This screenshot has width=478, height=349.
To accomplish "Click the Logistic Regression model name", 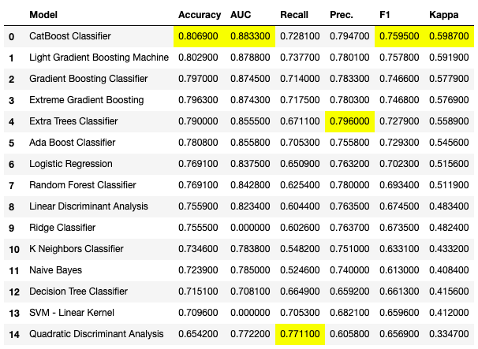I will pyautogui.click(x=70, y=164).
